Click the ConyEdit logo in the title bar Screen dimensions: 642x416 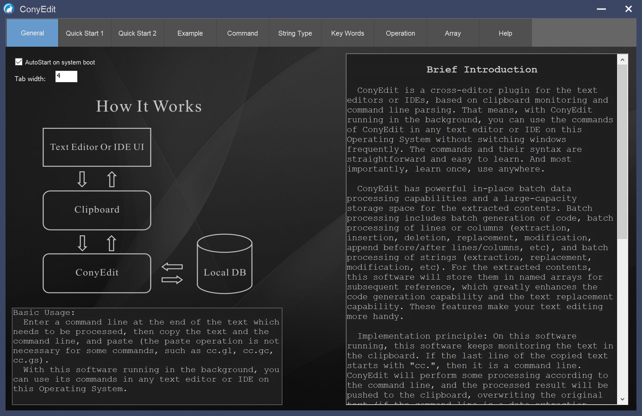point(9,9)
